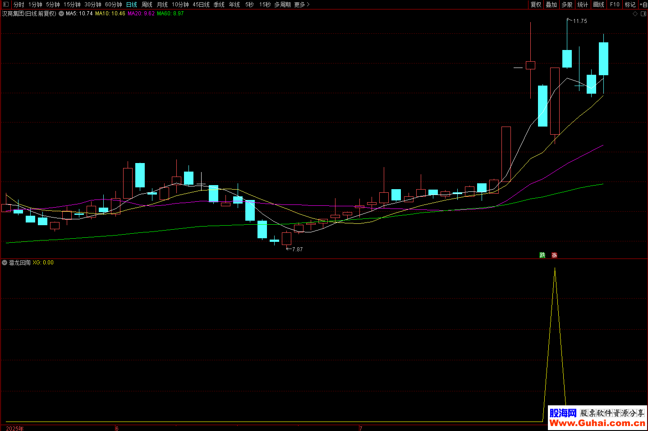This screenshot has height=431, width=648.
Task: Click the 汉商集团(日线.前复权) chart title
Action: coord(29,14)
